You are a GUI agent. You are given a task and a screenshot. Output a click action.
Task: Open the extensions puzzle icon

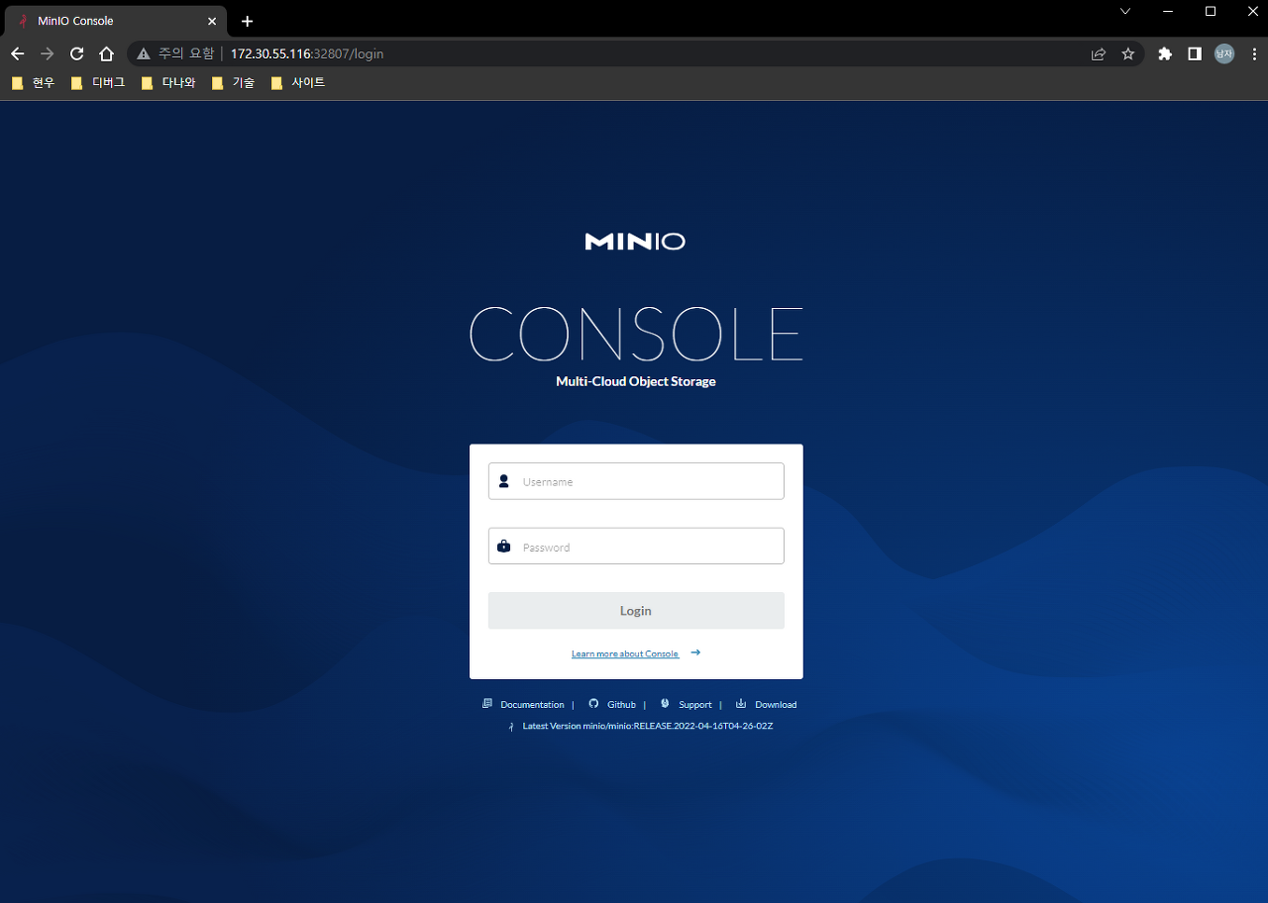pos(1165,54)
